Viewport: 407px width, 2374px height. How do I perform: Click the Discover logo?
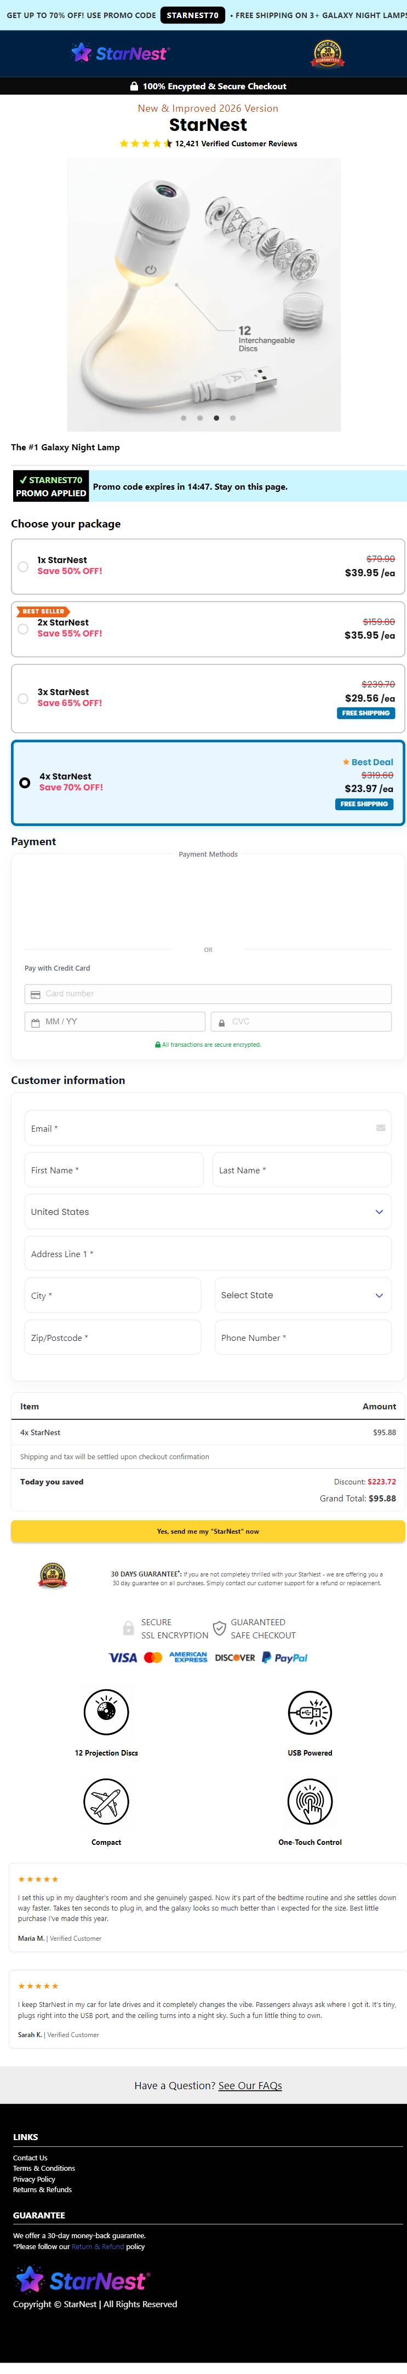(x=235, y=1658)
